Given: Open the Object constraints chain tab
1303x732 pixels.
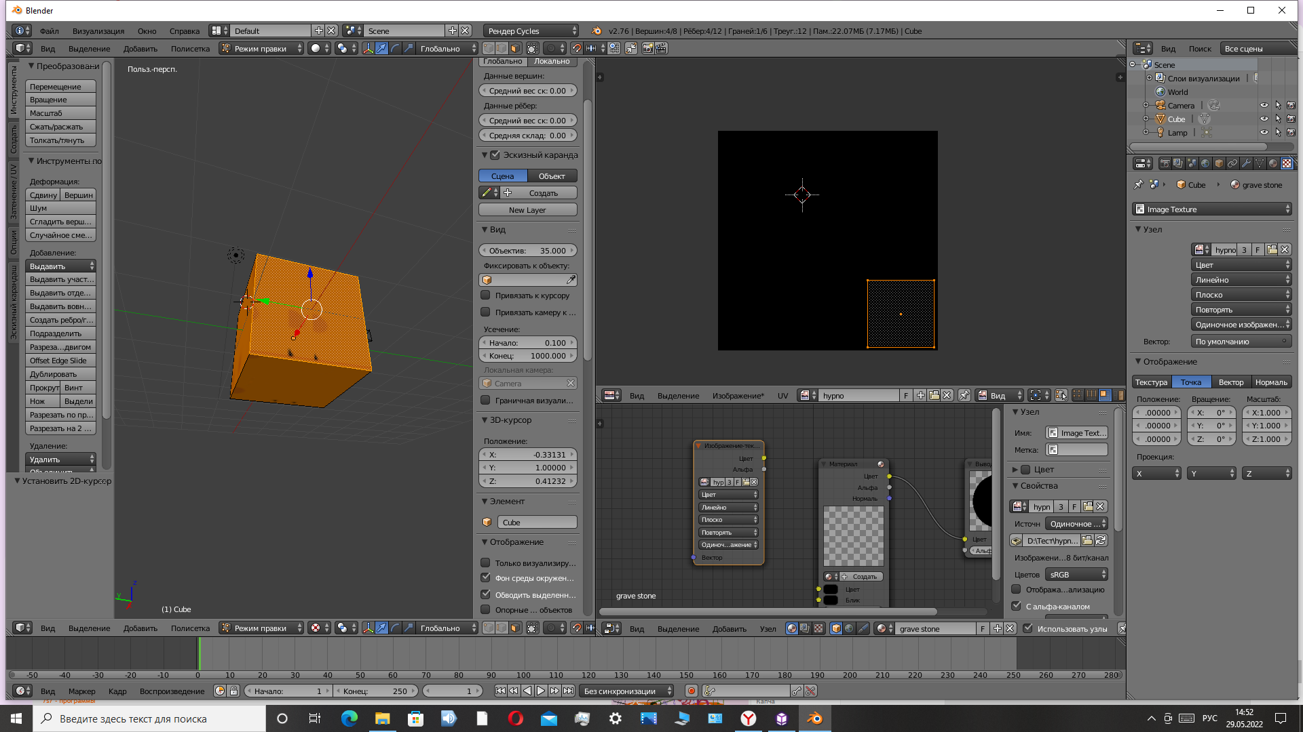Looking at the screenshot, I should tap(1232, 163).
